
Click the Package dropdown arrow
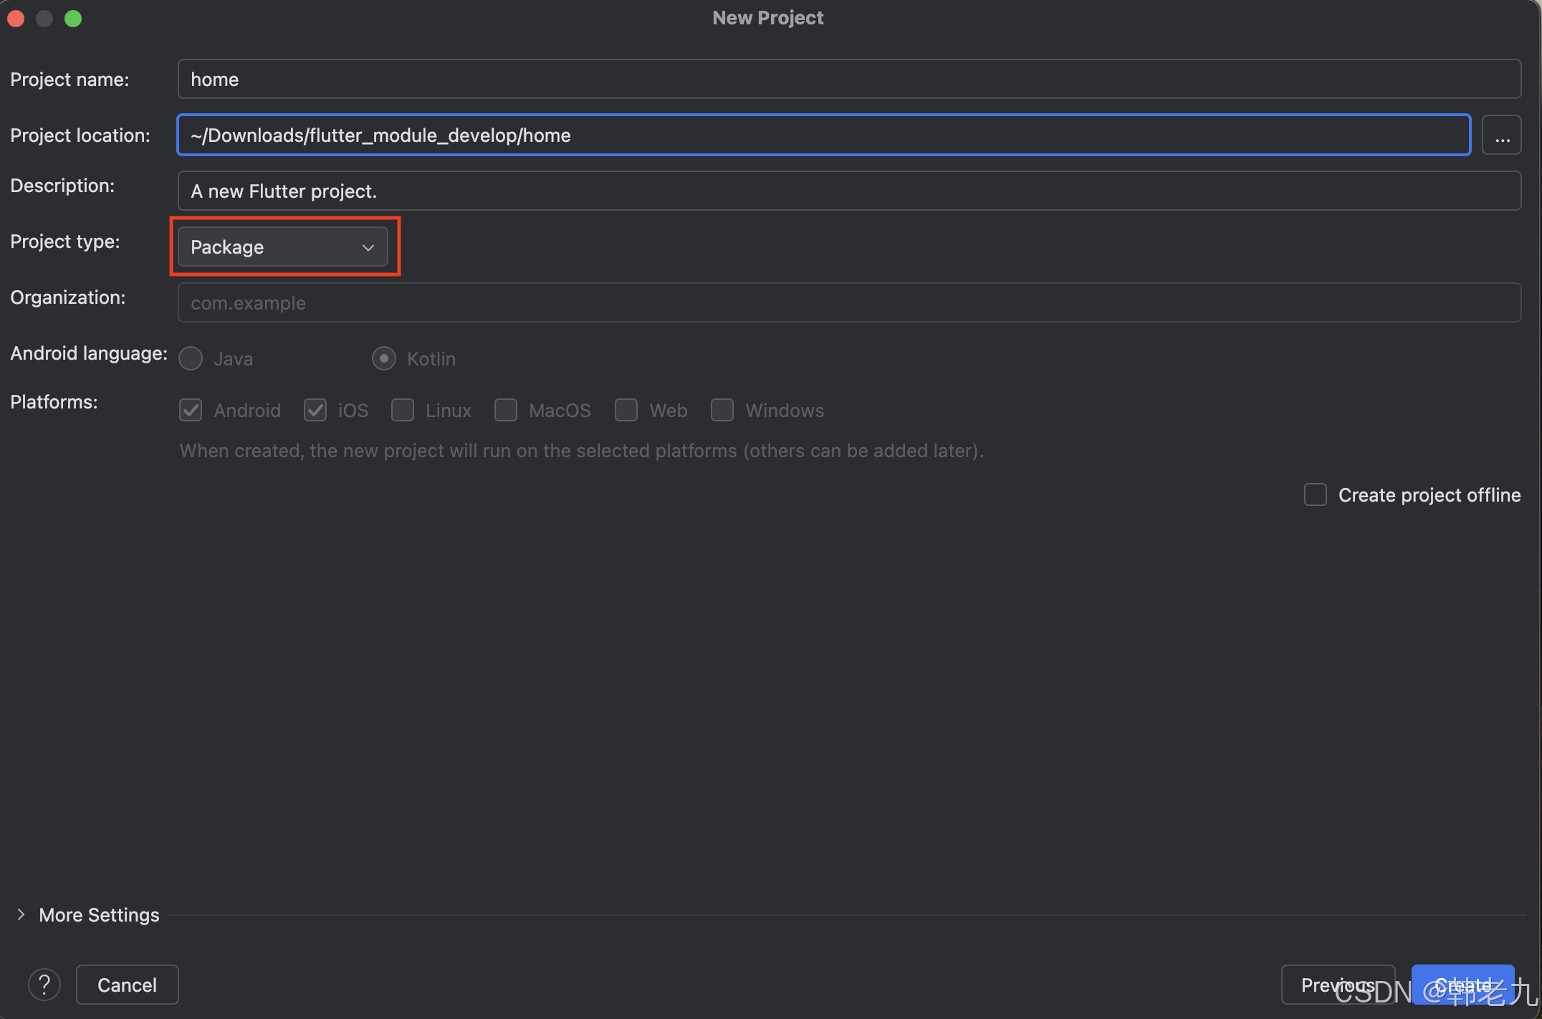click(368, 247)
